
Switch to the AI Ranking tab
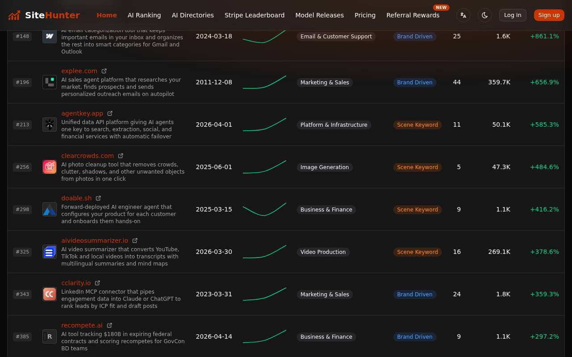pyautogui.click(x=144, y=15)
